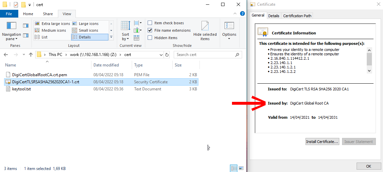Go forward in Explorer
The height and width of the screenshot is (172, 383).
tap(15, 55)
